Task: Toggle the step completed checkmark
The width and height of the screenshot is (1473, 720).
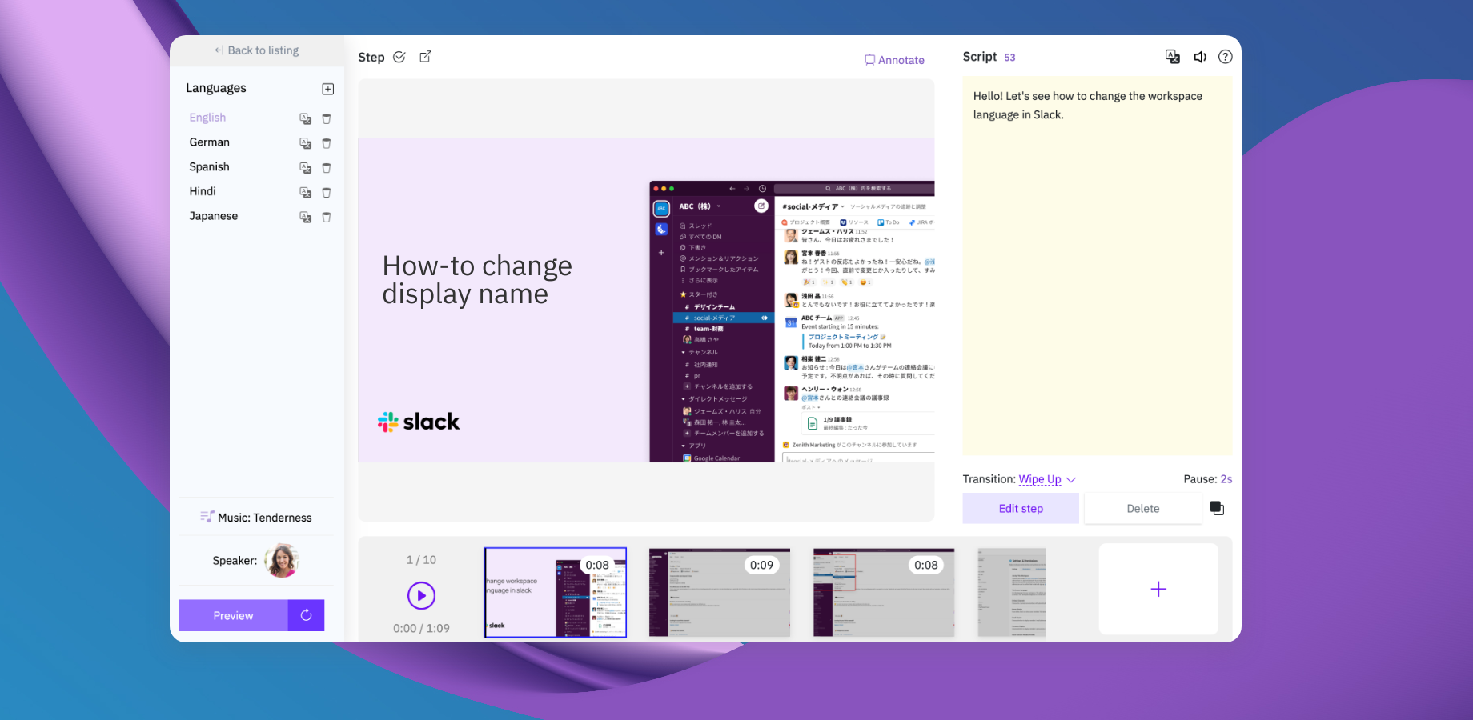Action: (x=399, y=57)
